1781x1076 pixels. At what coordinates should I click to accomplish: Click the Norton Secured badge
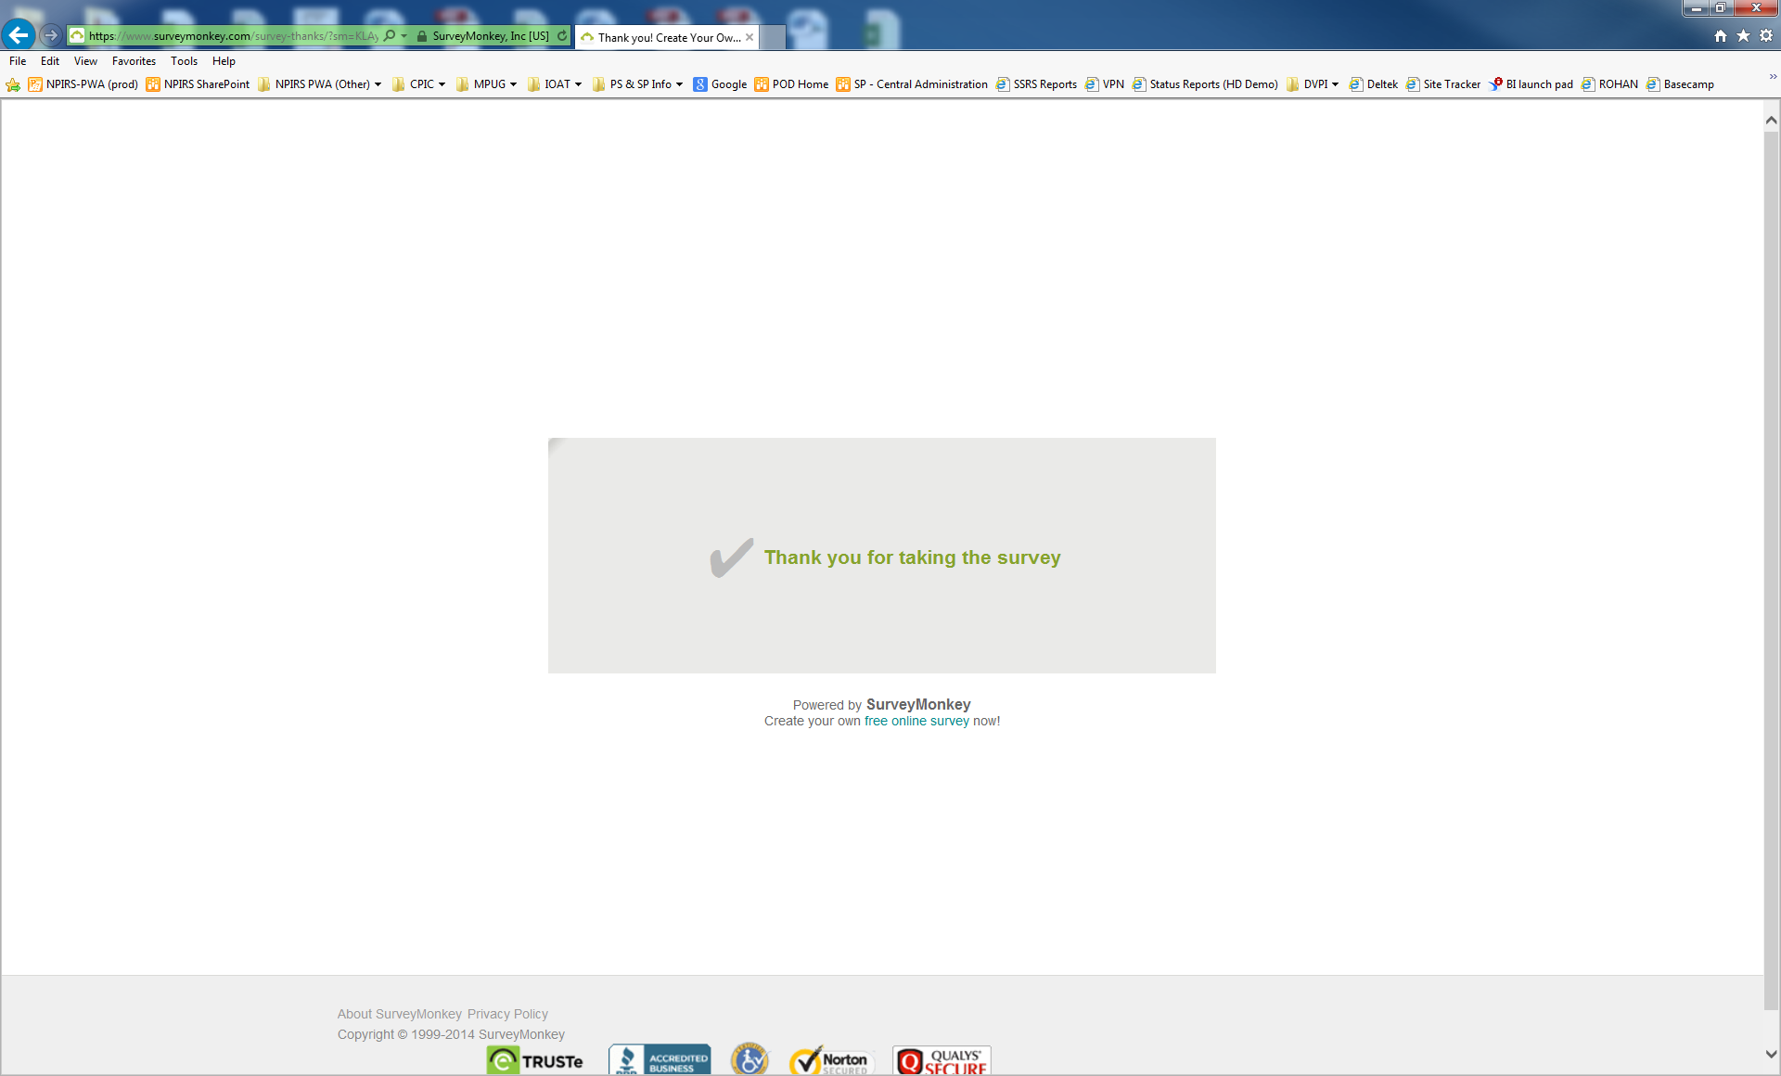829,1060
